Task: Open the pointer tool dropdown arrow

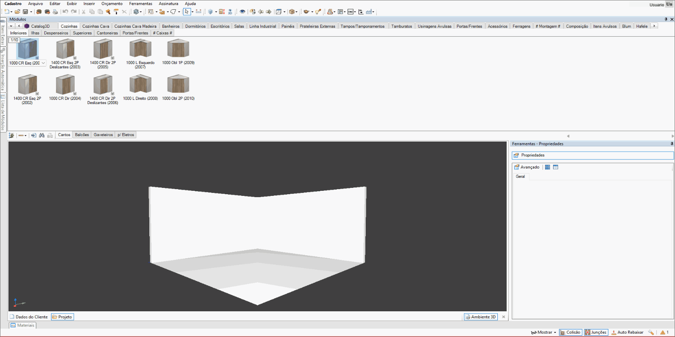Action: 192,12
